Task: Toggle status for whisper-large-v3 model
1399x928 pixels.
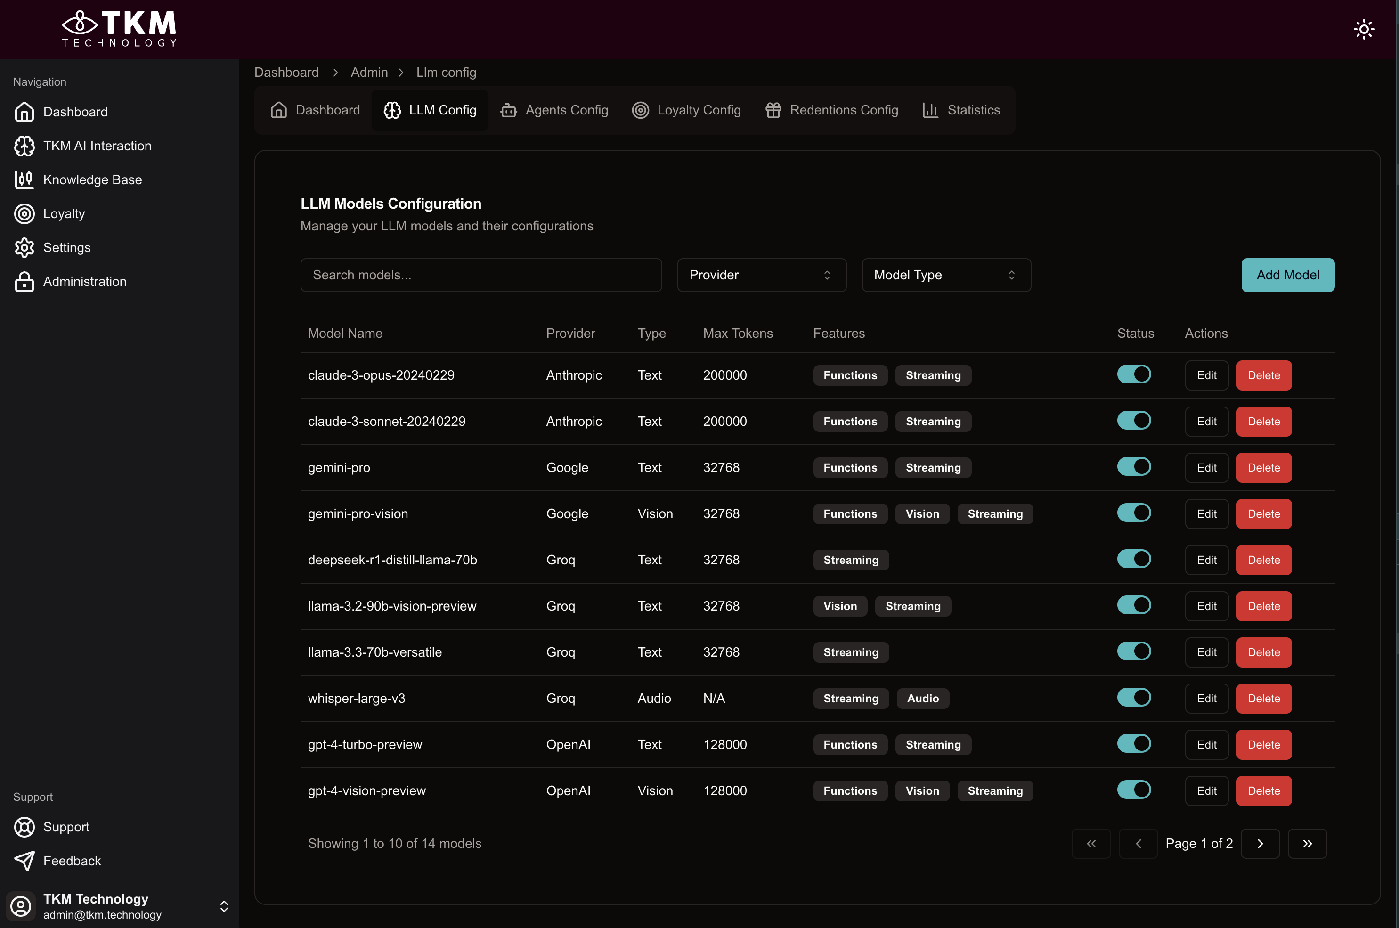Action: pyautogui.click(x=1133, y=697)
